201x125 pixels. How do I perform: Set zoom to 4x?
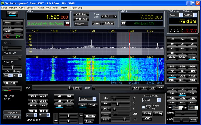(160, 88)
